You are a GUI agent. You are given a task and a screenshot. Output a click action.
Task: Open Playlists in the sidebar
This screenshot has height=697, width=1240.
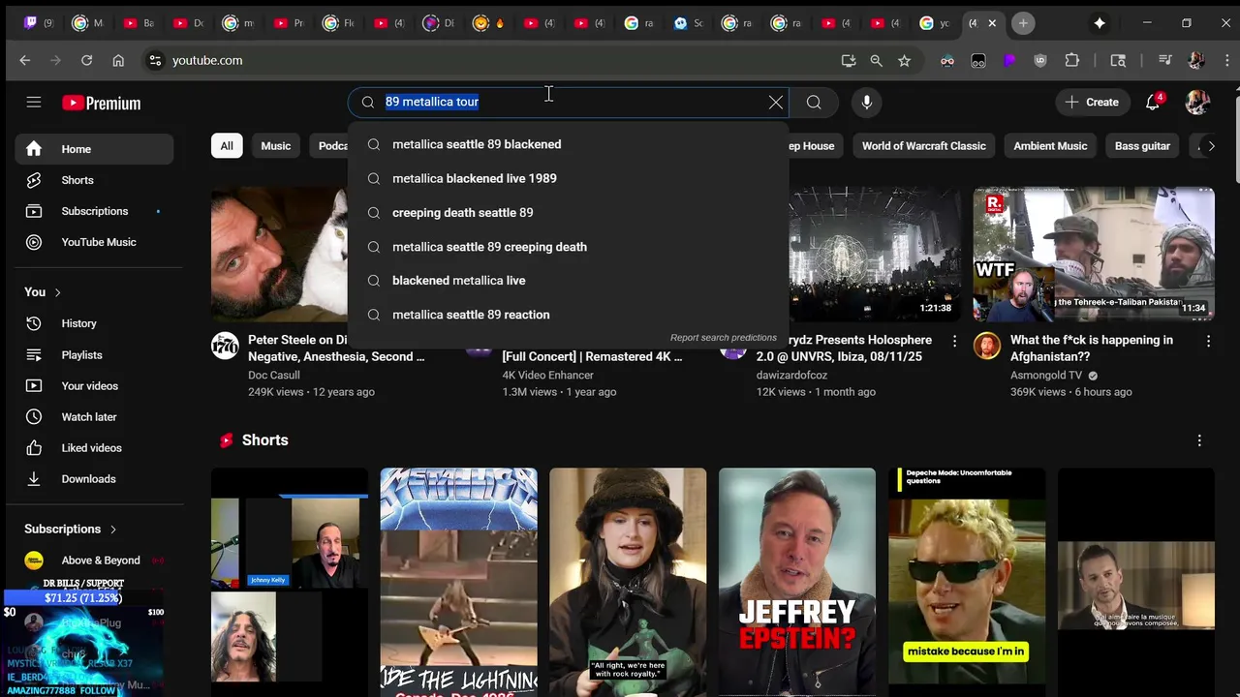(94, 355)
